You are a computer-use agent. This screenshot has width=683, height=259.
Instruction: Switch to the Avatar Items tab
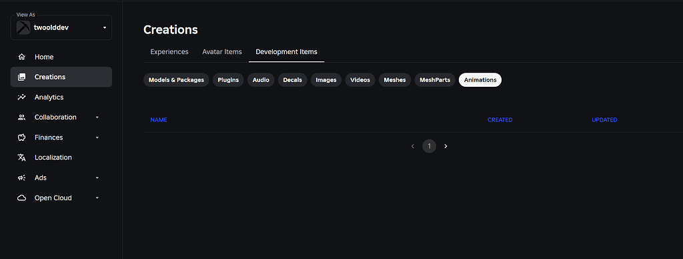click(x=222, y=52)
